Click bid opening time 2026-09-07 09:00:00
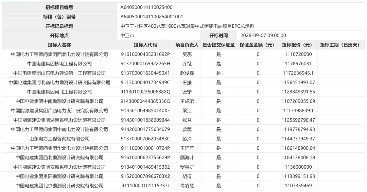 coord(263,36)
